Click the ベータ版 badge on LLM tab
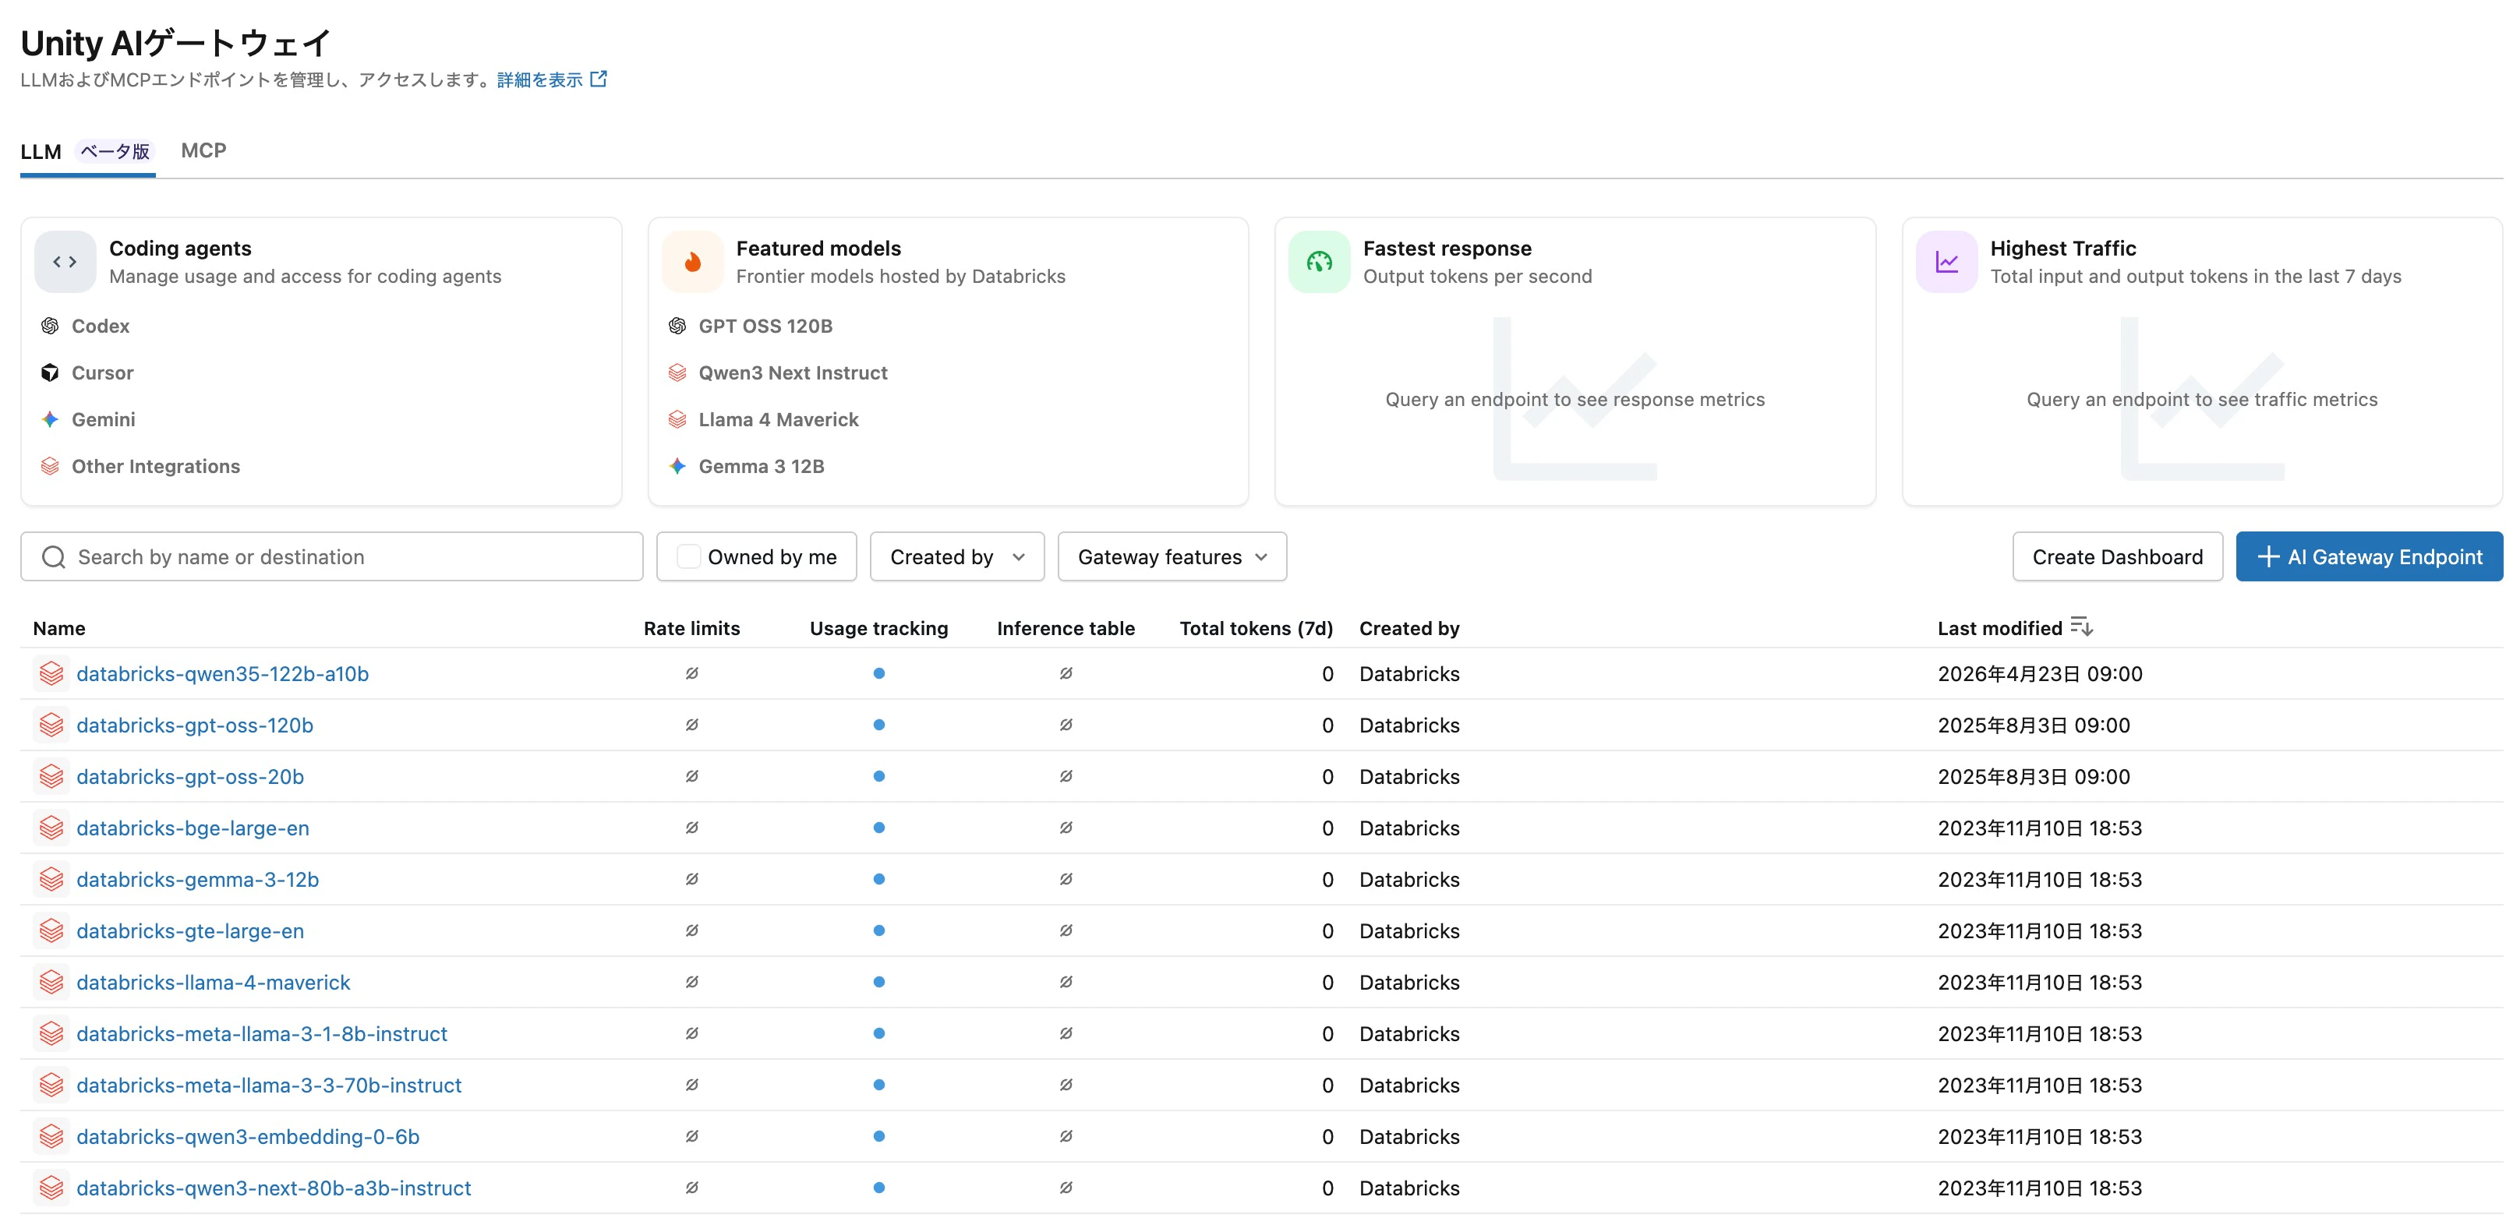 click(x=115, y=151)
